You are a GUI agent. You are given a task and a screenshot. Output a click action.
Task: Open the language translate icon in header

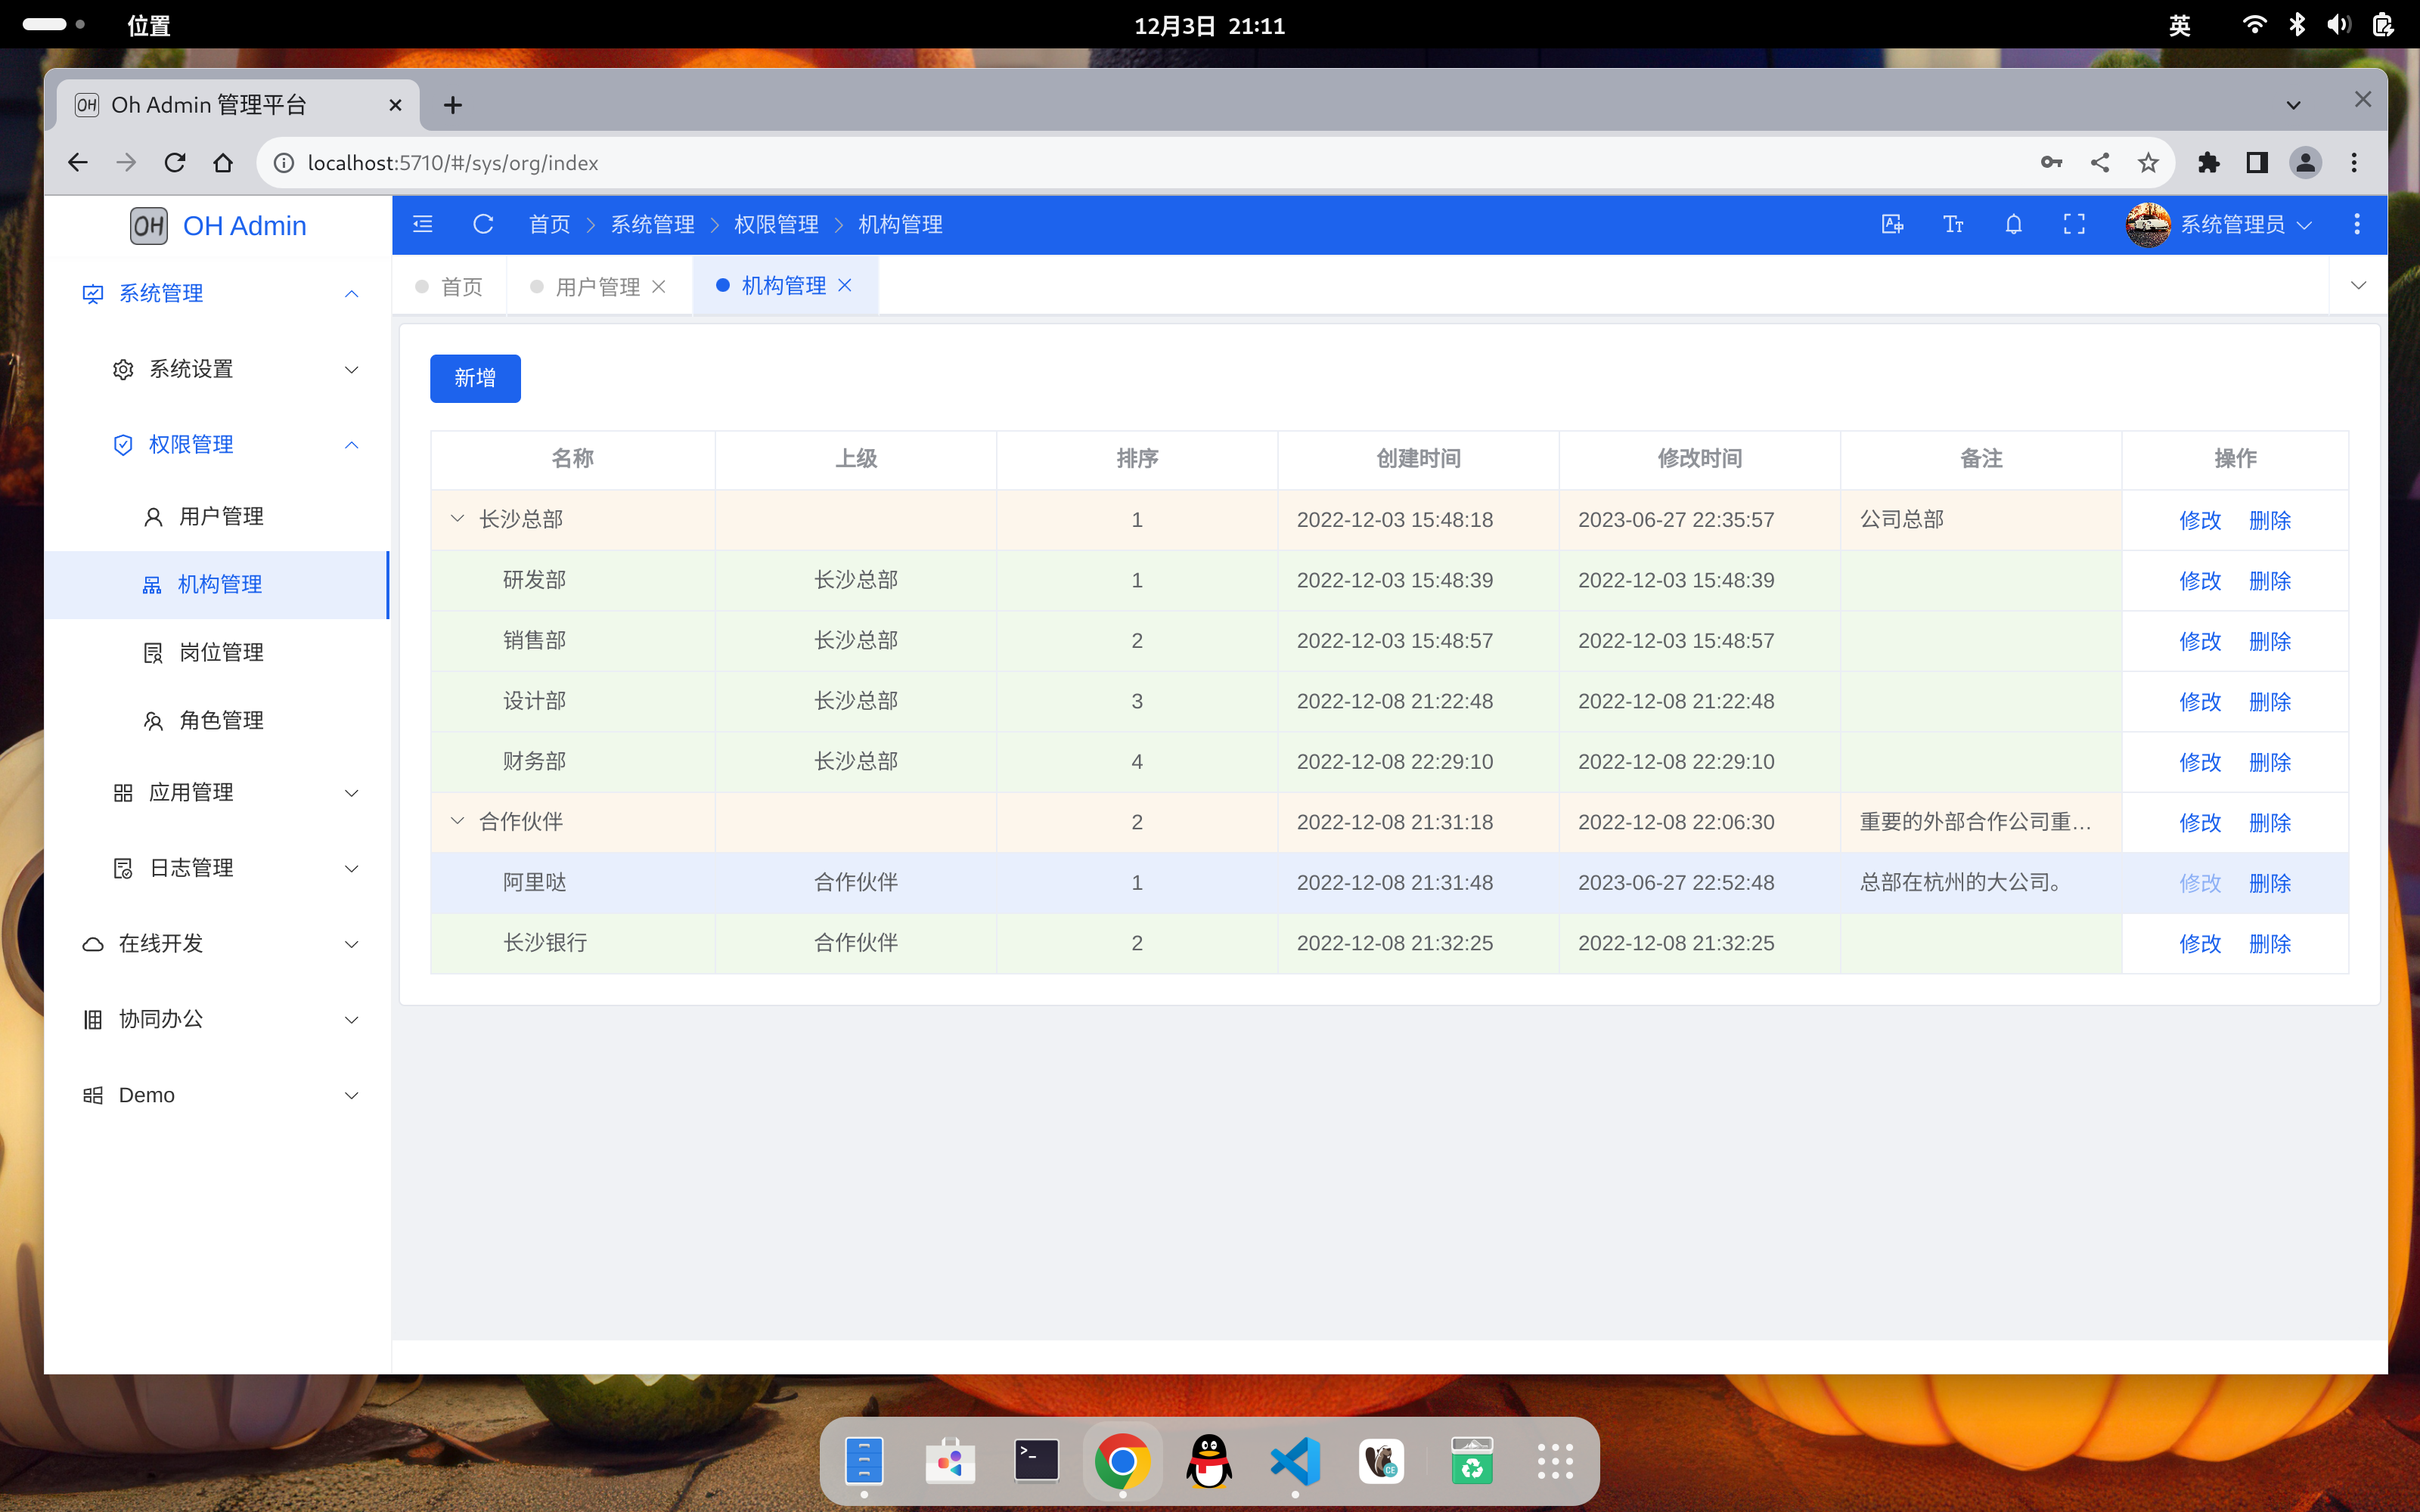point(1892,224)
